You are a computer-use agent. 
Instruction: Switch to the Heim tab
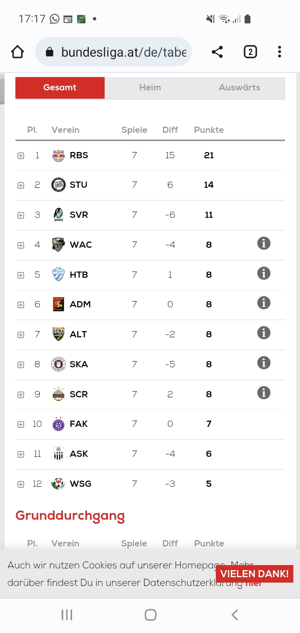(150, 87)
